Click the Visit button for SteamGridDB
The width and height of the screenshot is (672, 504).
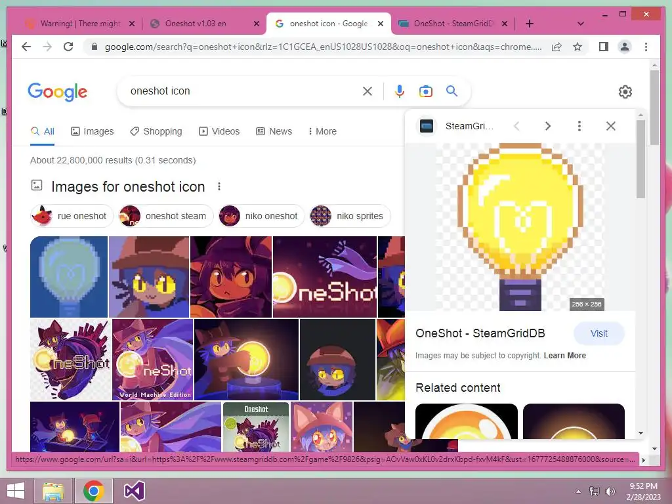(598, 333)
